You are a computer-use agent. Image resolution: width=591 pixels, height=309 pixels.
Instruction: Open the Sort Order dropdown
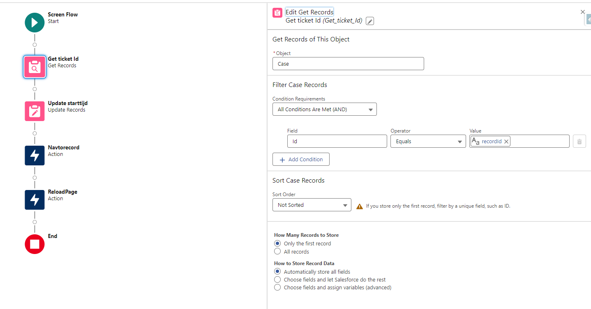[x=312, y=205]
